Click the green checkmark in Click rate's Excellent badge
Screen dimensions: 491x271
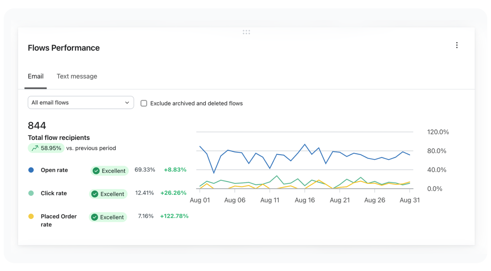94,194
